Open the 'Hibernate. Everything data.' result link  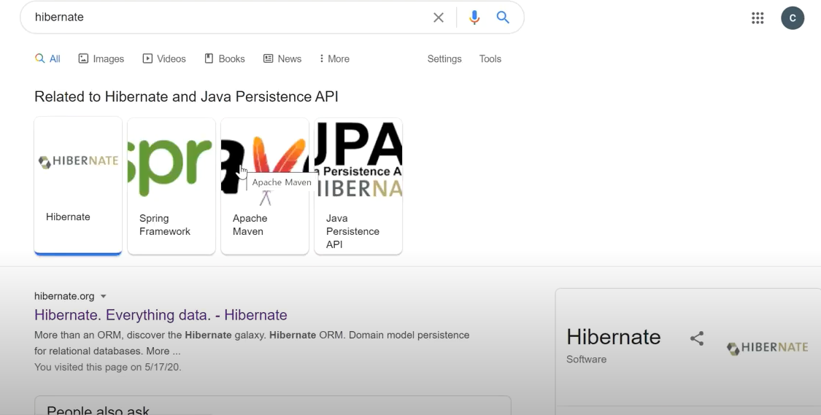click(161, 314)
